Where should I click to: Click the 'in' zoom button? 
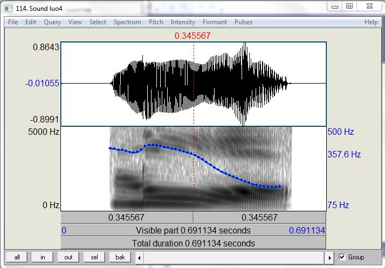[43, 257]
